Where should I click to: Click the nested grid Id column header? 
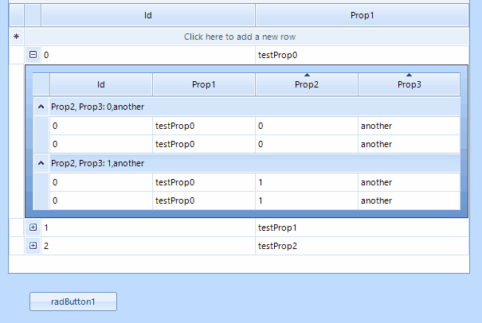pyautogui.click(x=101, y=84)
